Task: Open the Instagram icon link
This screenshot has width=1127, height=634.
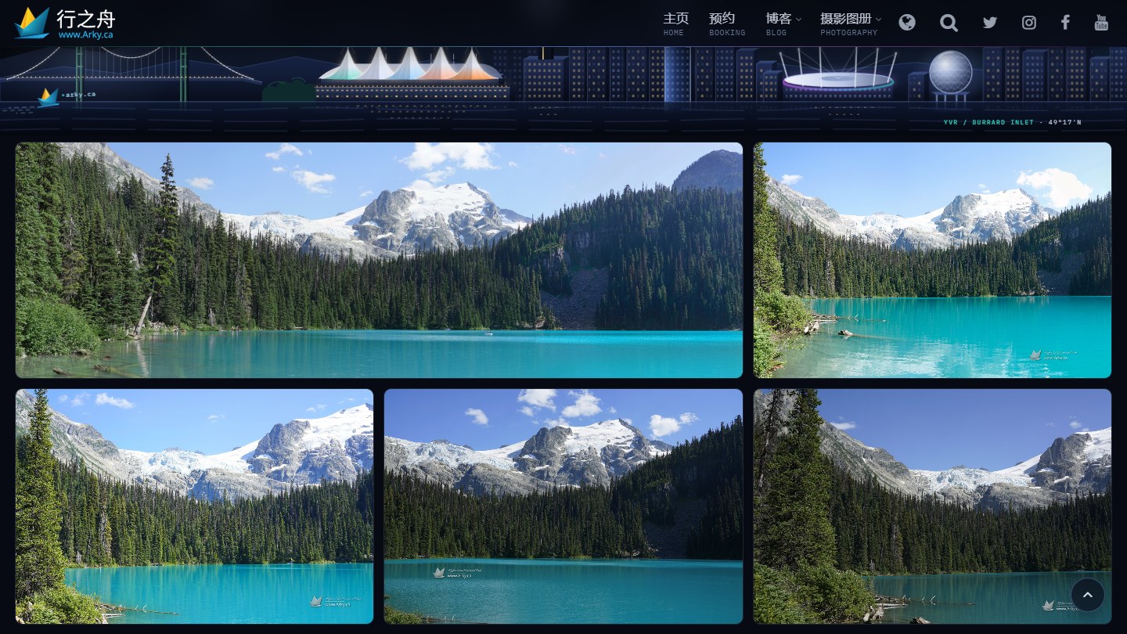Action: [x=1029, y=23]
